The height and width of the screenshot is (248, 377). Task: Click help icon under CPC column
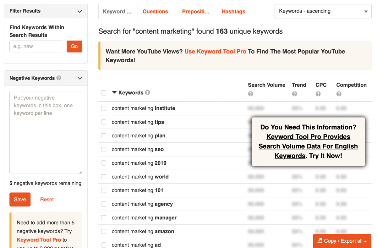pyautogui.click(x=318, y=94)
